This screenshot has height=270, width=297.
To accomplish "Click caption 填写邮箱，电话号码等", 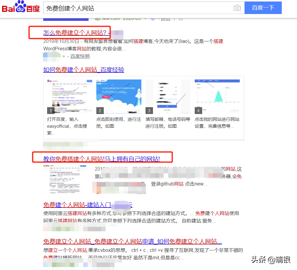I will click(x=168, y=123).
